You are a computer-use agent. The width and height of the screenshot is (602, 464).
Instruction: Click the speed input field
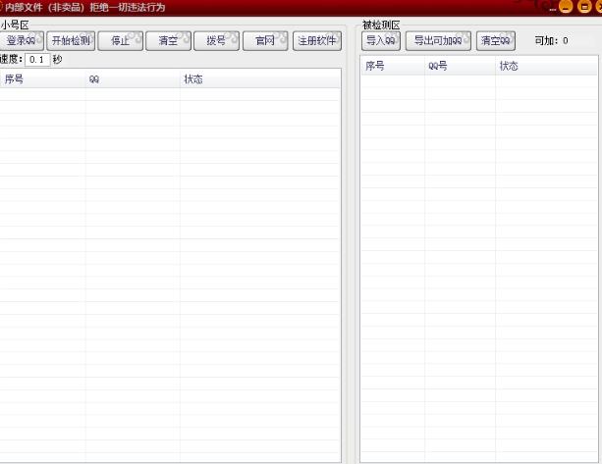37,60
